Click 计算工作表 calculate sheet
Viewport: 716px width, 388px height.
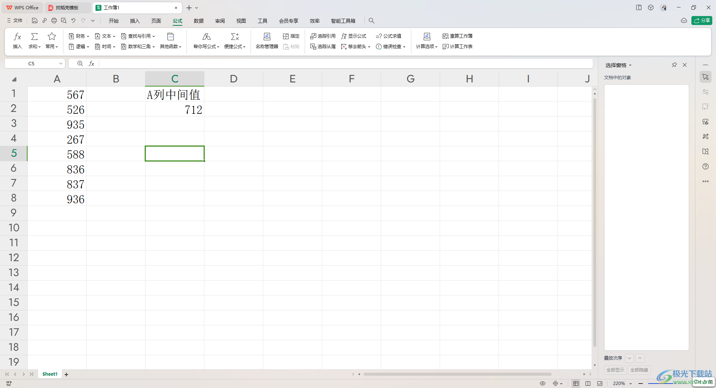(458, 47)
